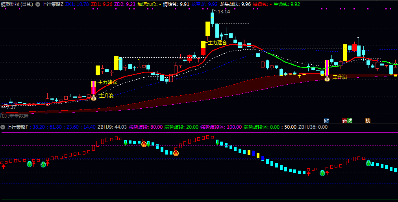Click the second green circle signal from the left
398x202 pixels.
click(43, 165)
